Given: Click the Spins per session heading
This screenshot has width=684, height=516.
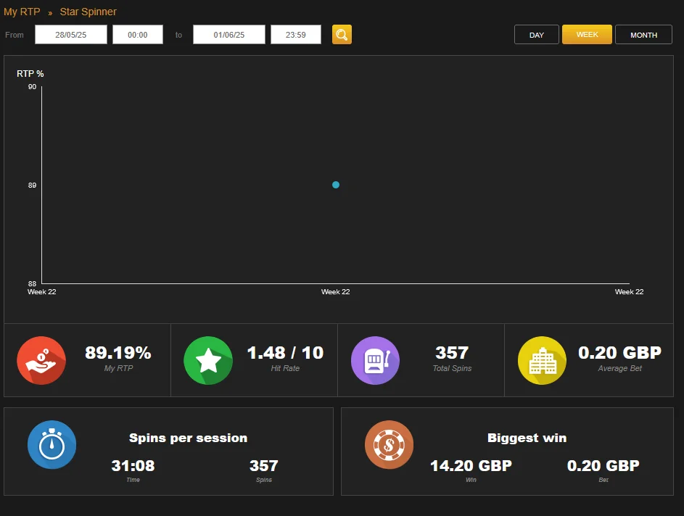Looking at the screenshot, I should [188, 438].
